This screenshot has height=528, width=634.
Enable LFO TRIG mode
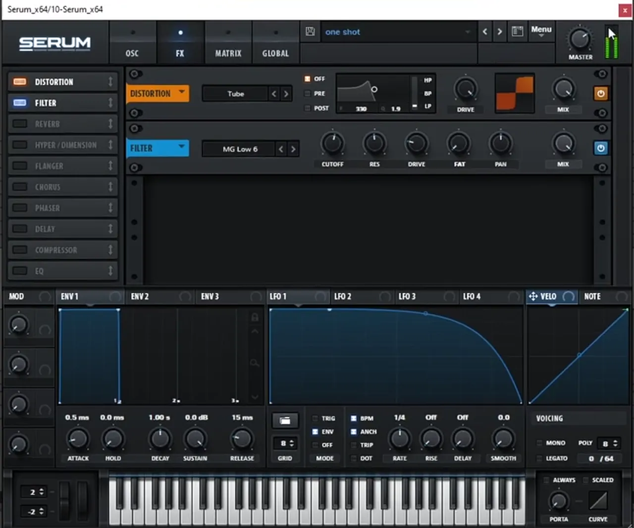coord(315,419)
